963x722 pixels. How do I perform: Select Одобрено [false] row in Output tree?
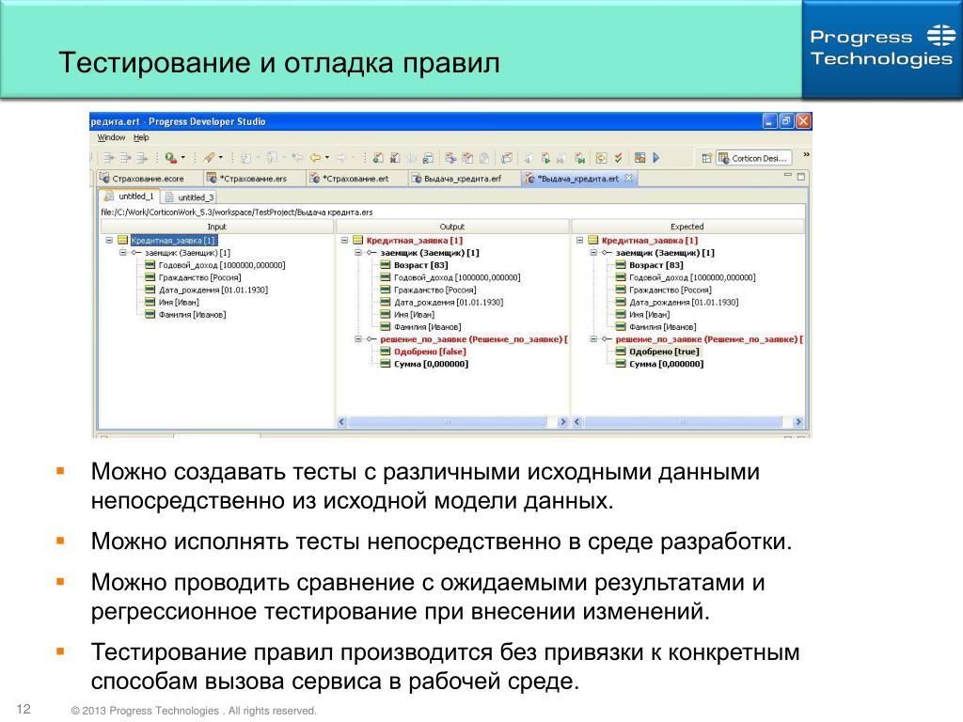[430, 352]
